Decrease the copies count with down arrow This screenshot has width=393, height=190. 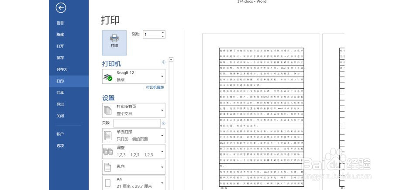163,36
